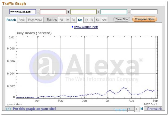Click the Range: label
Viewport: 168px width, 115px height.
[52, 20]
